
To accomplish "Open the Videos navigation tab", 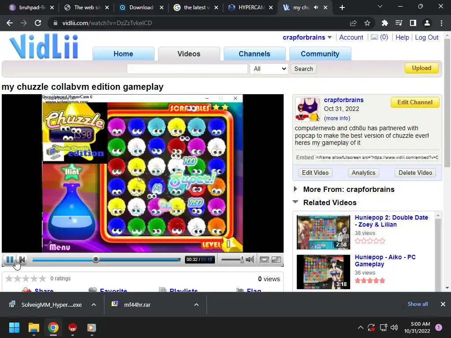I will pos(189,54).
